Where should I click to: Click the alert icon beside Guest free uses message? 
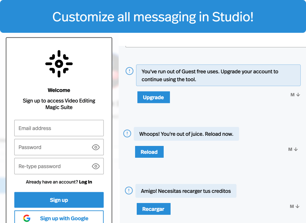tap(129, 71)
